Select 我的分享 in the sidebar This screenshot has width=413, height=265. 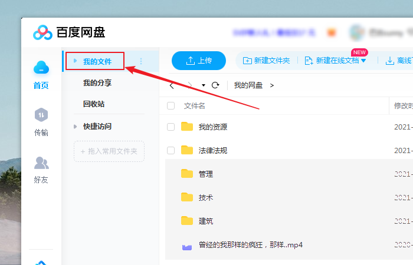97,83
